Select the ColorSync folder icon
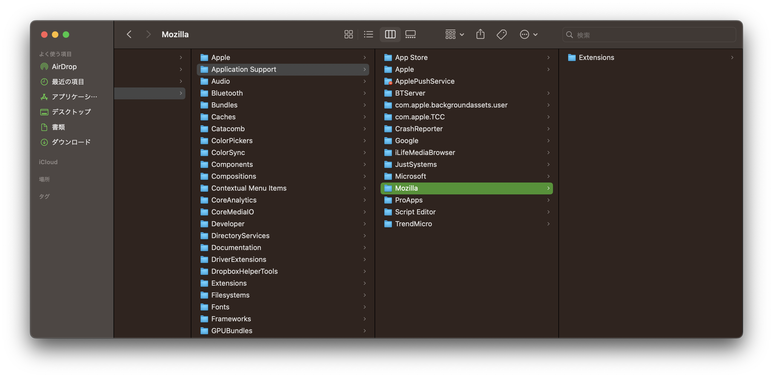Viewport: 773px width, 378px height. click(204, 153)
